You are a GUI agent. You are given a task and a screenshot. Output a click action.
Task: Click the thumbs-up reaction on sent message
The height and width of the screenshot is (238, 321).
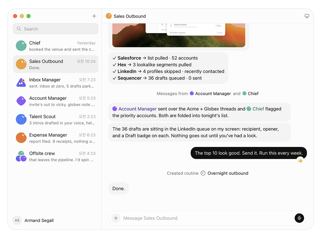tap(300, 160)
